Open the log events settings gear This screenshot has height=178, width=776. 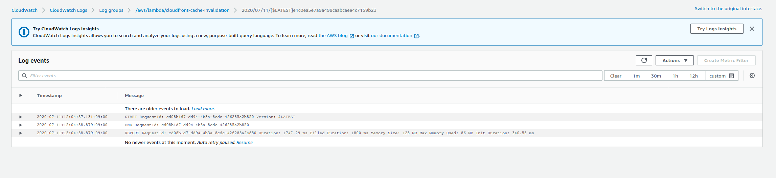tap(752, 76)
